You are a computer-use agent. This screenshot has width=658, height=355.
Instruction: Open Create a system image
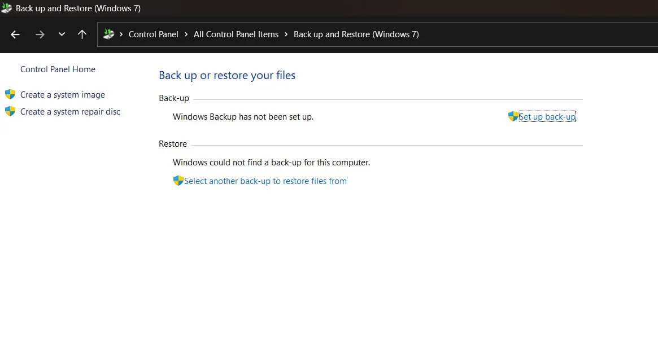[62, 94]
